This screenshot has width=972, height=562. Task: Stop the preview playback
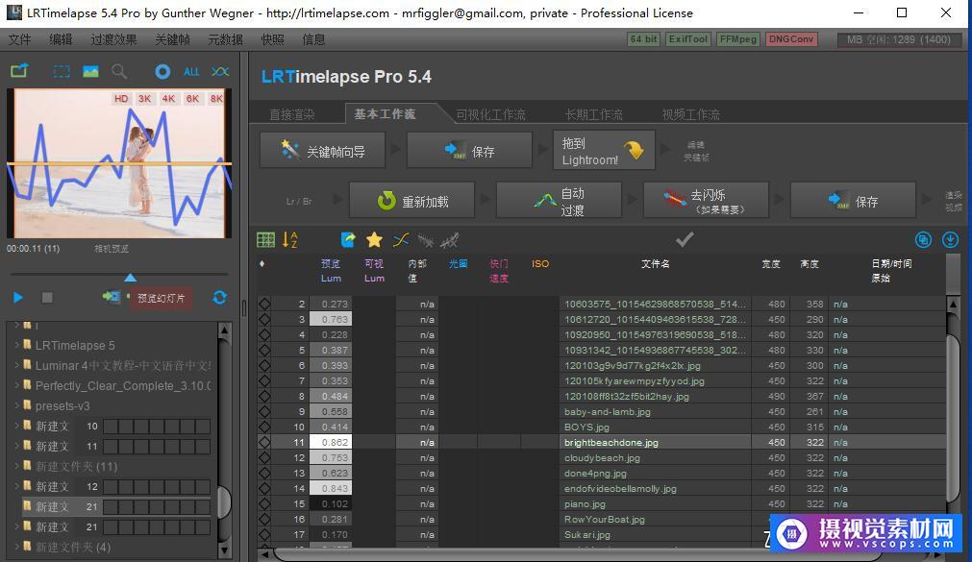[x=47, y=298]
